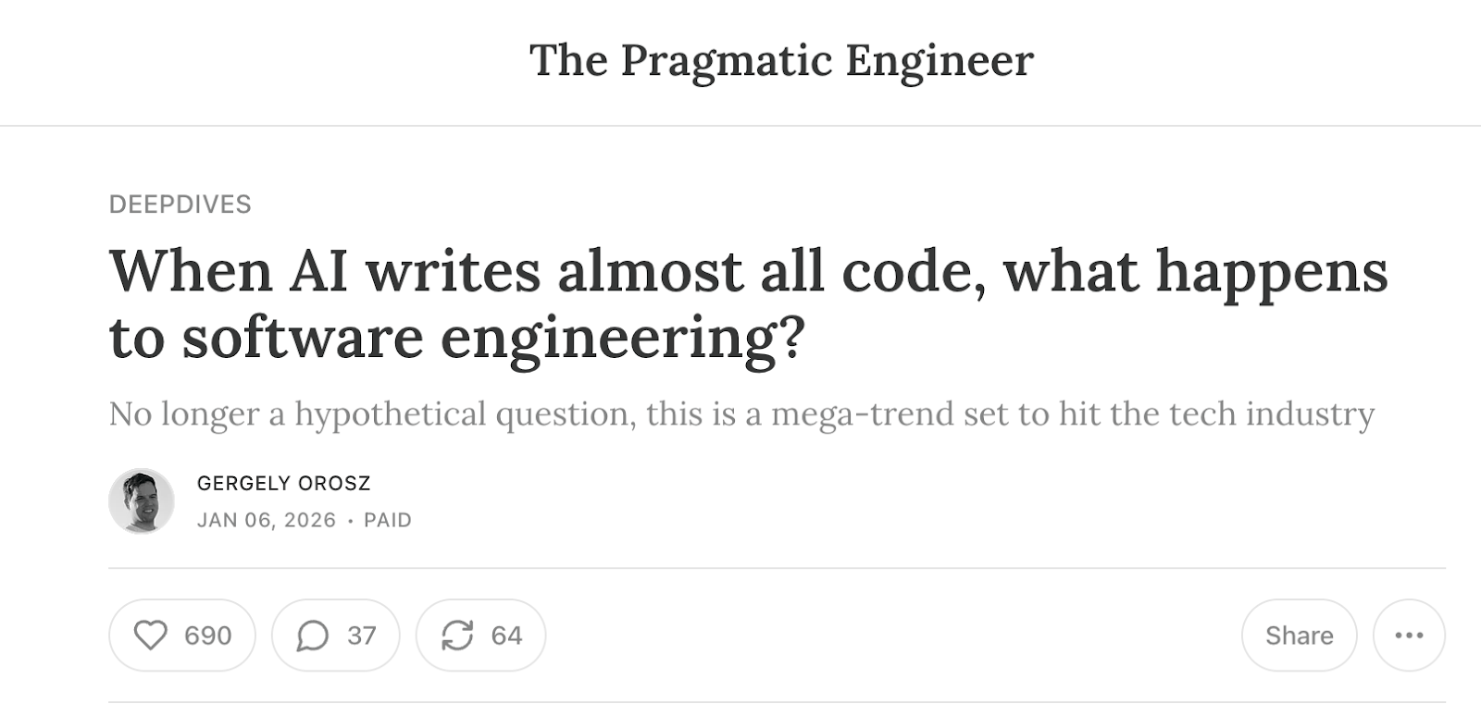Click the 37 comments count
The width and height of the screenshot is (1481, 716).
tap(361, 636)
